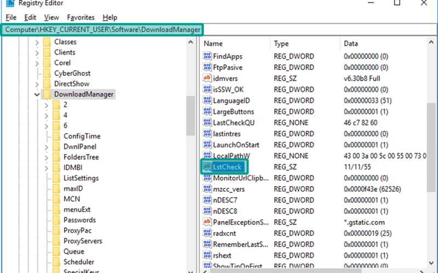Click the idmvers string value icon

coord(207,78)
